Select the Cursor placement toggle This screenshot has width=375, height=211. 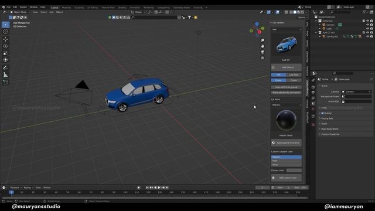pos(294,80)
